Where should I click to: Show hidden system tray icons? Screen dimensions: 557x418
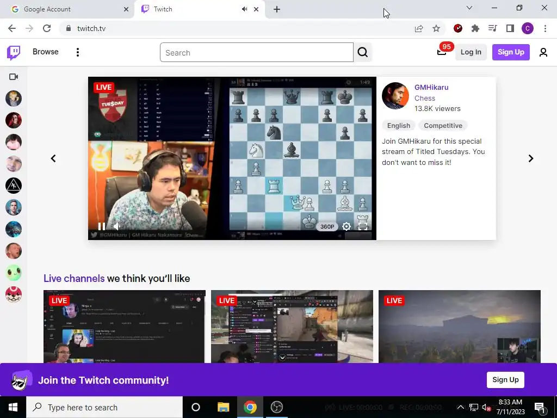coord(460,407)
